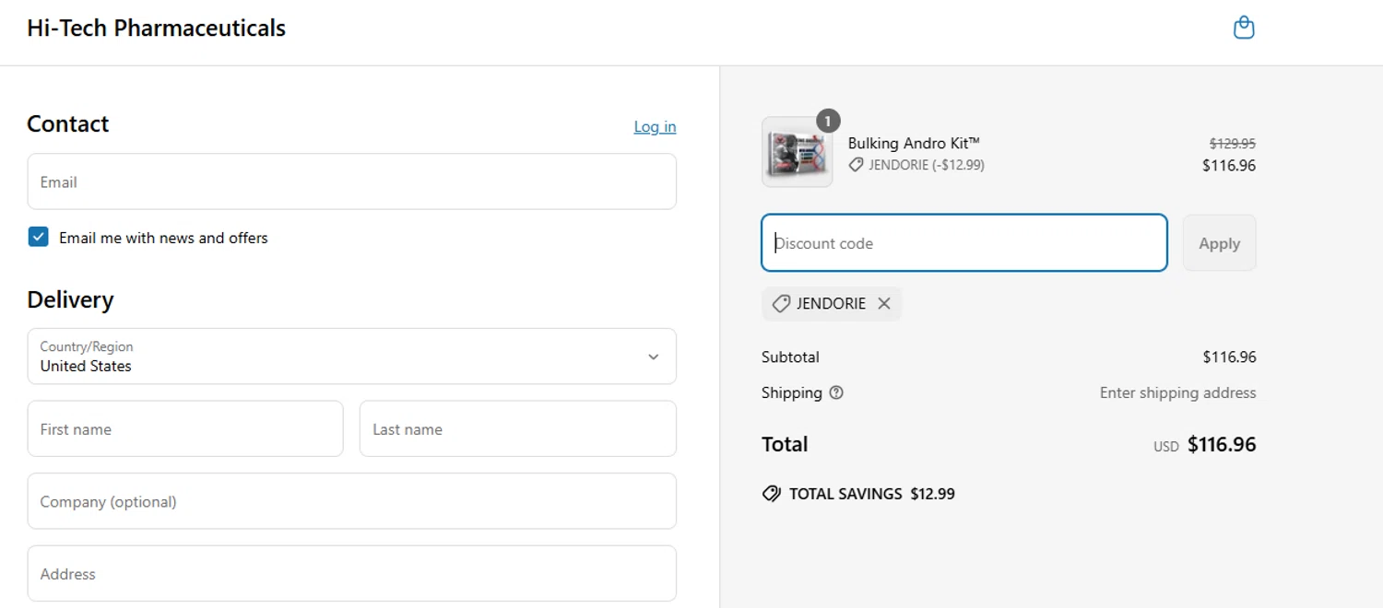Click the Shipping label text
Viewport: 1383px width, 608px height.
792,392
